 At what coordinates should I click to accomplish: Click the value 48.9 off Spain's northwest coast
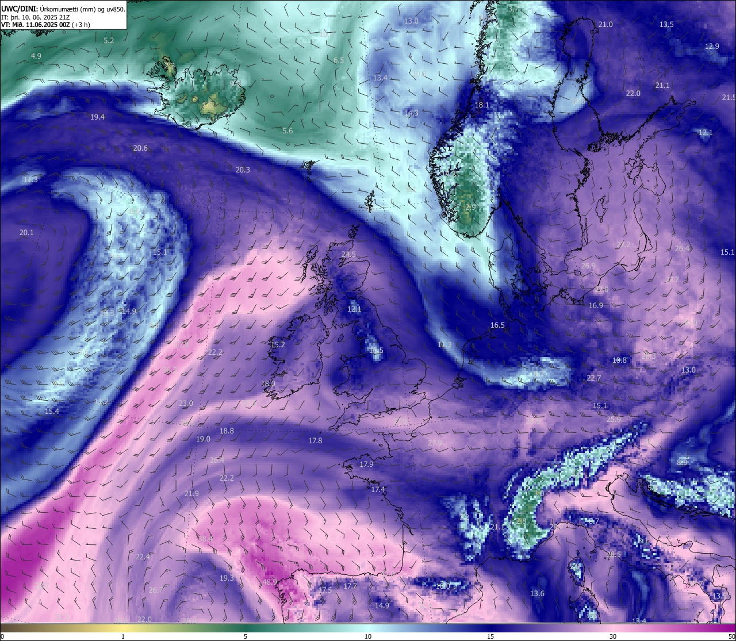click(x=270, y=582)
